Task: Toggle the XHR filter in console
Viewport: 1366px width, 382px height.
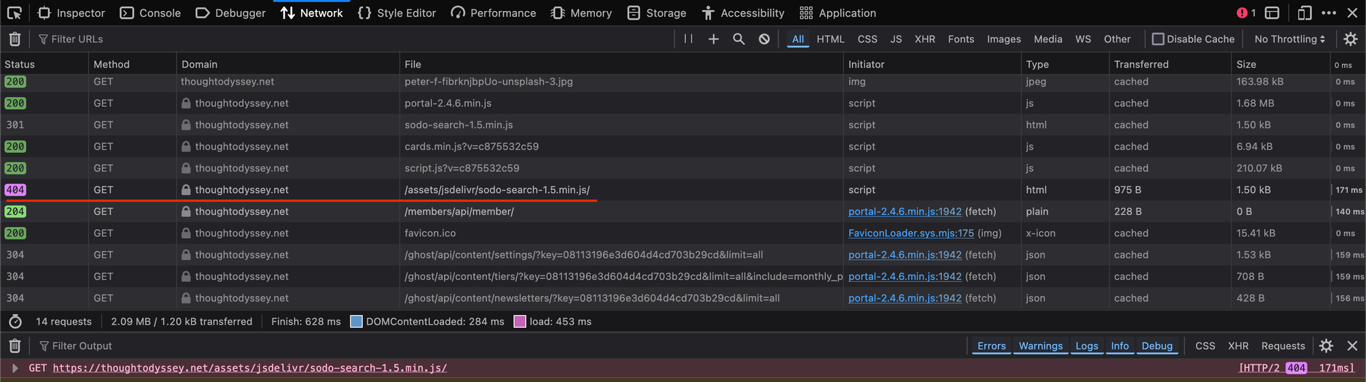Action: click(1238, 346)
